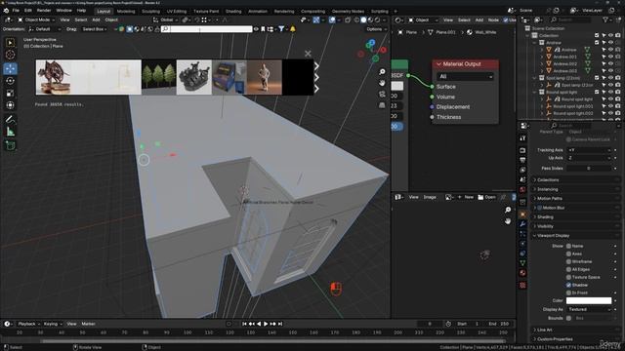
Task: Switch to the Shading workspace tab
Action: pyautogui.click(x=233, y=11)
